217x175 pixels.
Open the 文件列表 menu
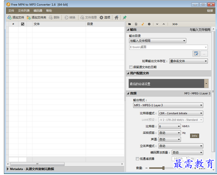(x=24, y=11)
